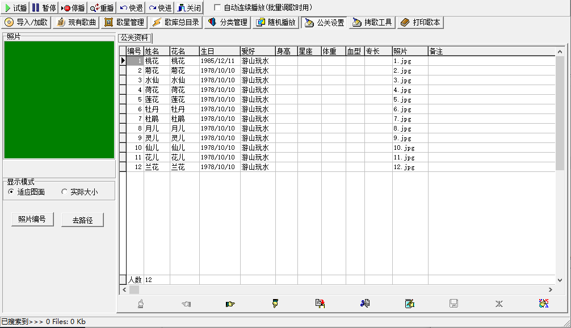This screenshot has height=328, width=571.
Task: Go to next record (right-pointing hand icon)
Action: [x=230, y=304]
